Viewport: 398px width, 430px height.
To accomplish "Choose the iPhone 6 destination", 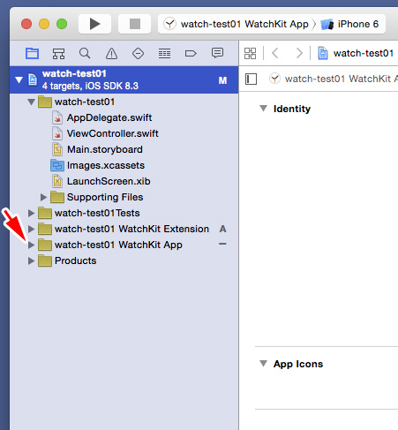I will pyautogui.click(x=350, y=24).
